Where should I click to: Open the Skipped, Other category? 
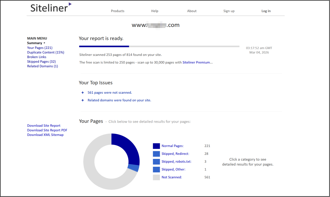pos(173,169)
